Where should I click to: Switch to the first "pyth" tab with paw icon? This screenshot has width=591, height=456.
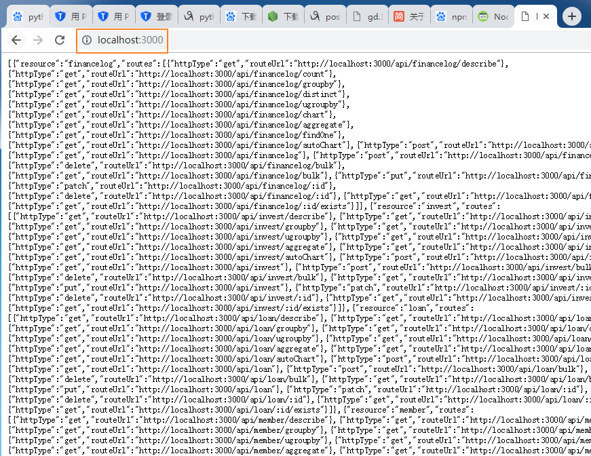pos(27,16)
